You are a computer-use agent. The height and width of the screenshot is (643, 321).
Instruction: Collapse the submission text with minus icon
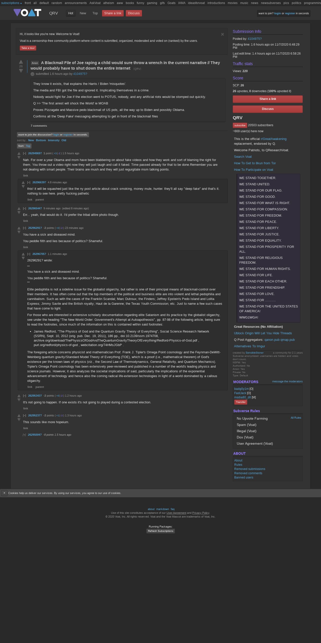[x=32, y=74]
